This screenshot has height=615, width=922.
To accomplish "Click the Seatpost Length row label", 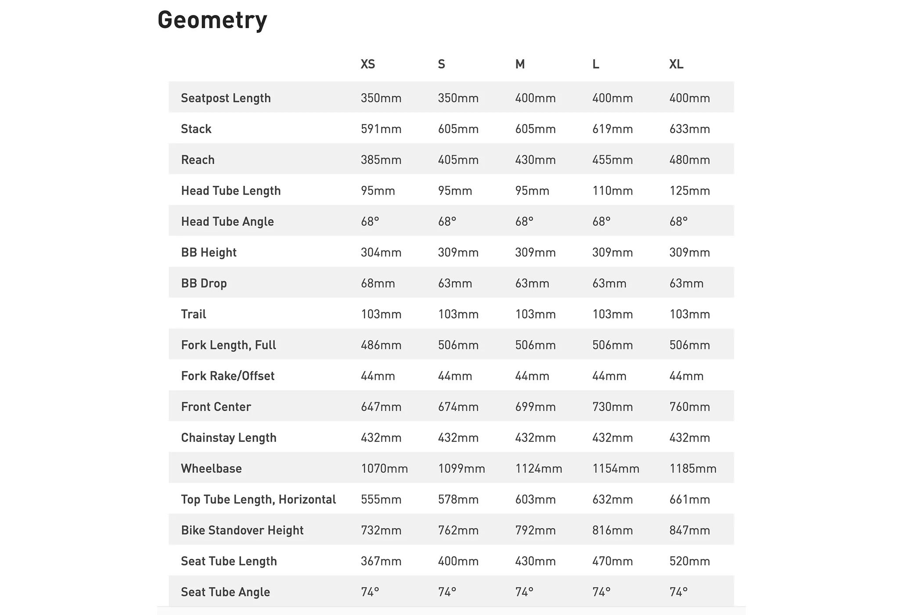I will 226,98.
